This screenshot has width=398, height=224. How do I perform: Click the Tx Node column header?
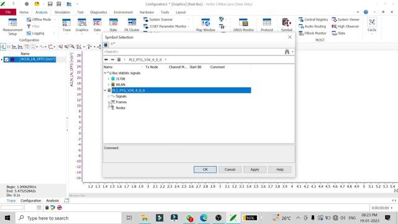[x=152, y=67]
